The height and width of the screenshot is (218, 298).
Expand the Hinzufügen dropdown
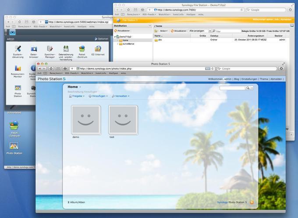pyautogui.click(x=99, y=95)
